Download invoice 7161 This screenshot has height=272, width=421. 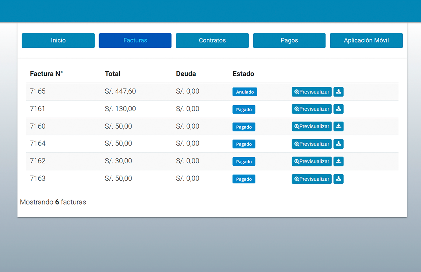point(338,109)
